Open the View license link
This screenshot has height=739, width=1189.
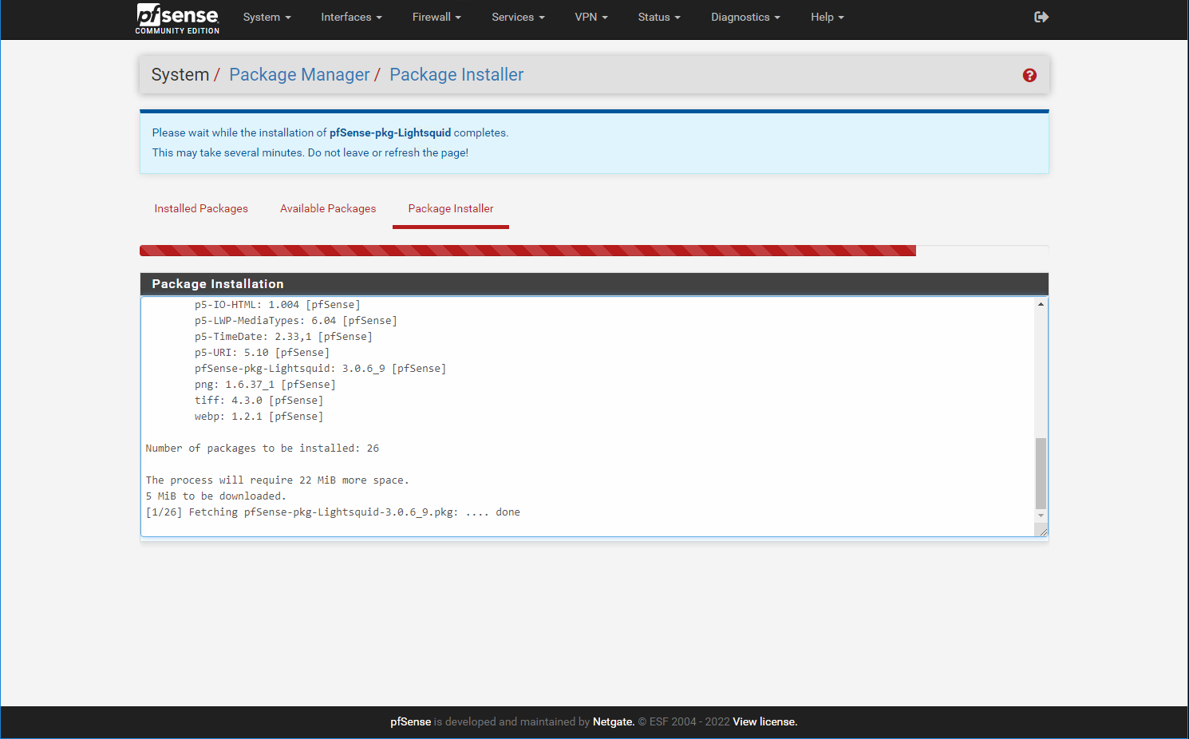(x=764, y=721)
